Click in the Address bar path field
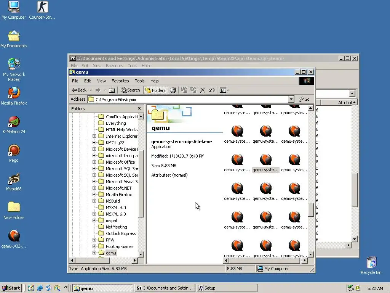 point(188,100)
